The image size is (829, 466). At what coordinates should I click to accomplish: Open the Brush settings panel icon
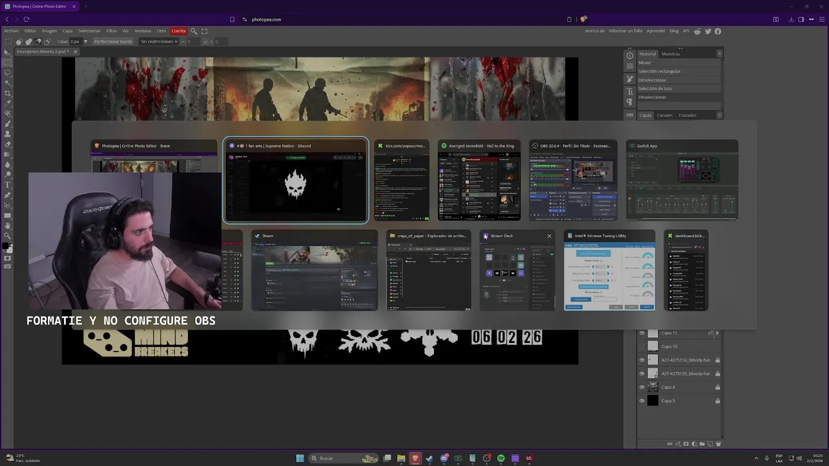[x=630, y=79]
